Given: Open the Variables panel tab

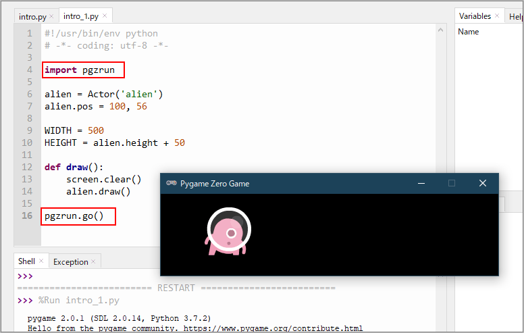Looking at the screenshot, I should [475, 16].
